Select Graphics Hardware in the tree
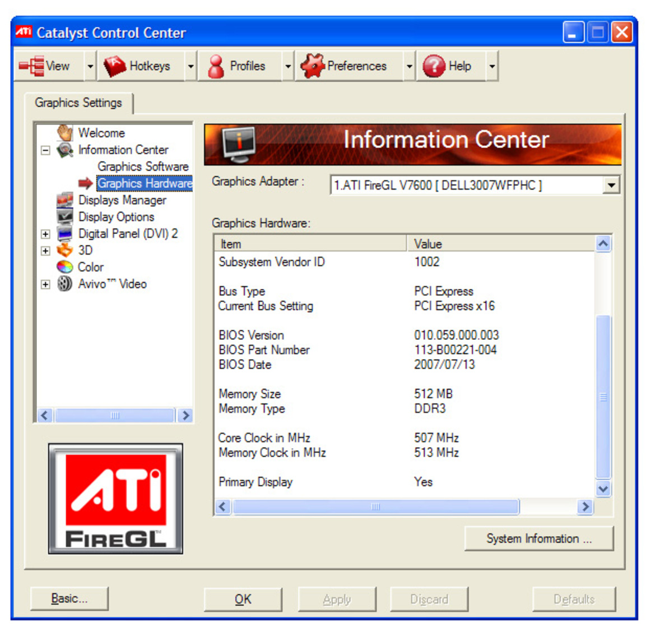The height and width of the screenshot is (635, 655). (145, 183)
